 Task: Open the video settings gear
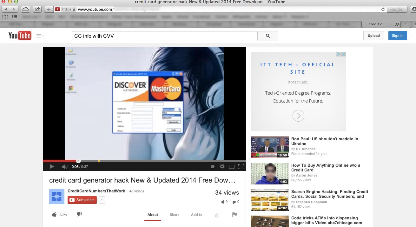pyautogui.click(x=222, y=167)
